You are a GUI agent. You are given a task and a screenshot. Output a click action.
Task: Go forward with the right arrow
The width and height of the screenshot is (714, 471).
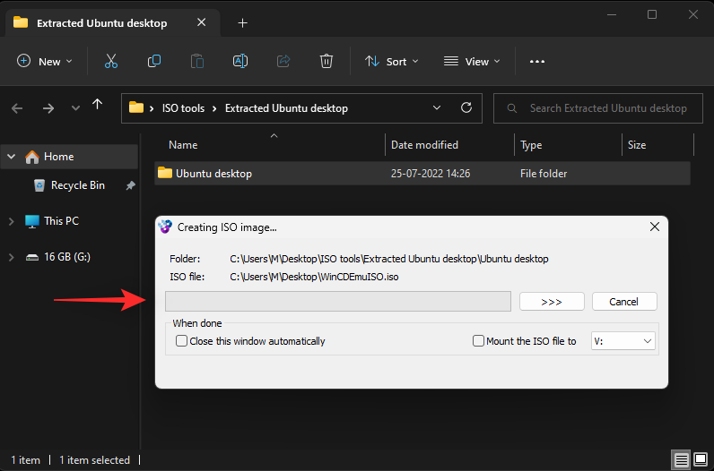tap(48, 108)
